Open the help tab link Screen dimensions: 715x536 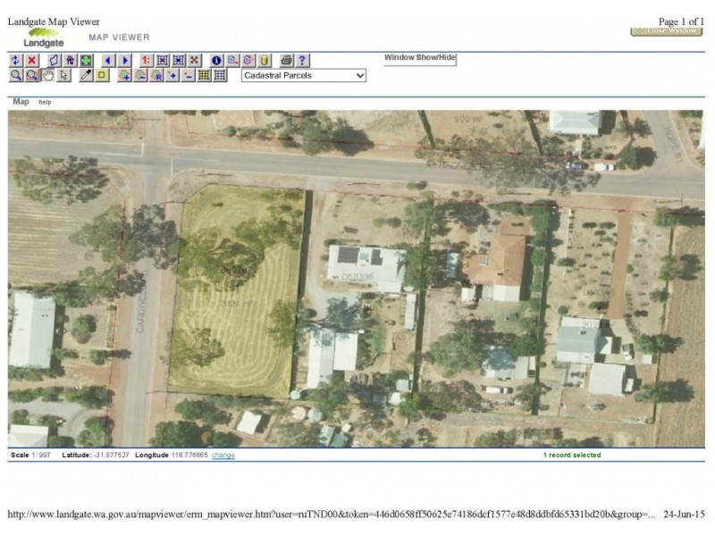tap(45, 103)
